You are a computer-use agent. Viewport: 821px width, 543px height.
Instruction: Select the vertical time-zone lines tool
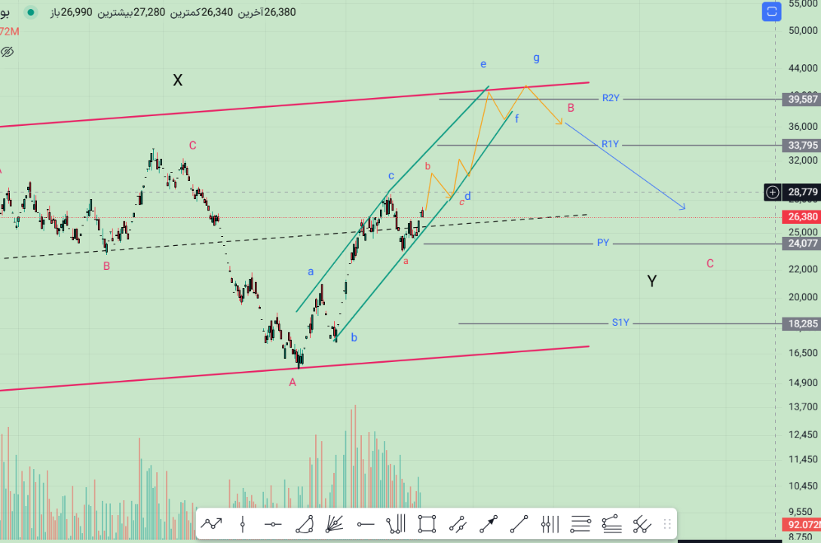[x=550, y=523]
